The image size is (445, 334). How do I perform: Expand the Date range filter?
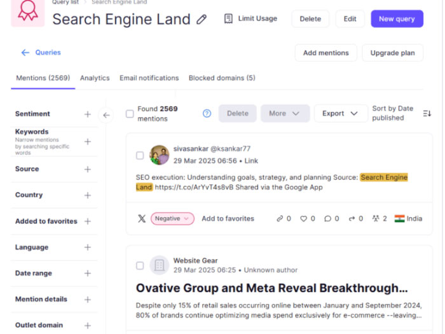(88, 273)
